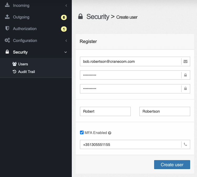
Task: Click the Audit Trail history icon
Action: click(x=14, y=71)
